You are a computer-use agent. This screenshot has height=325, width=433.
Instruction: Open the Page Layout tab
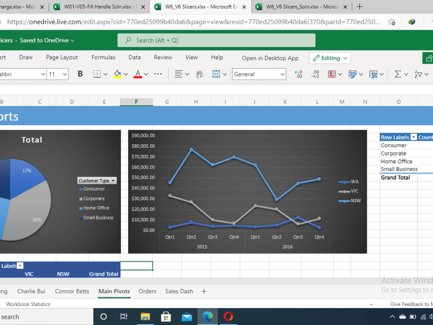click(x=62, y=57)
